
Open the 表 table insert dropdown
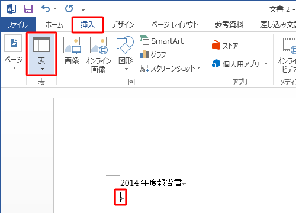pos(41,54)
